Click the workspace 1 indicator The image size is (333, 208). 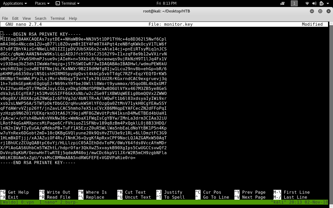click(x=294, y=3)
